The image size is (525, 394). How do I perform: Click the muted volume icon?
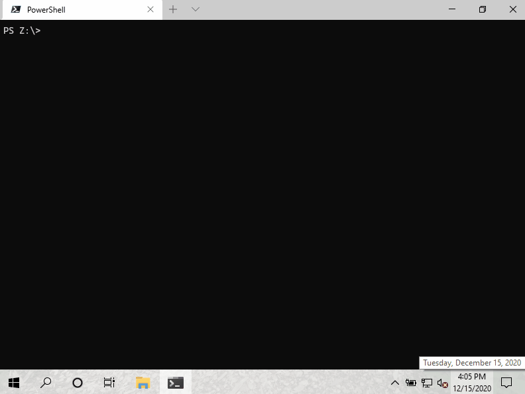(443, 383)
